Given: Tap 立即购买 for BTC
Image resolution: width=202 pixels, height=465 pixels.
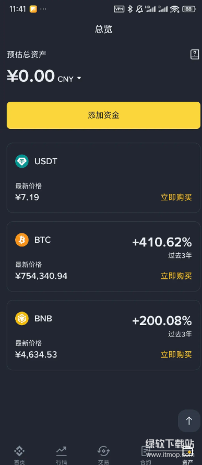Looking at the screenshot, I should click(176, 276).
